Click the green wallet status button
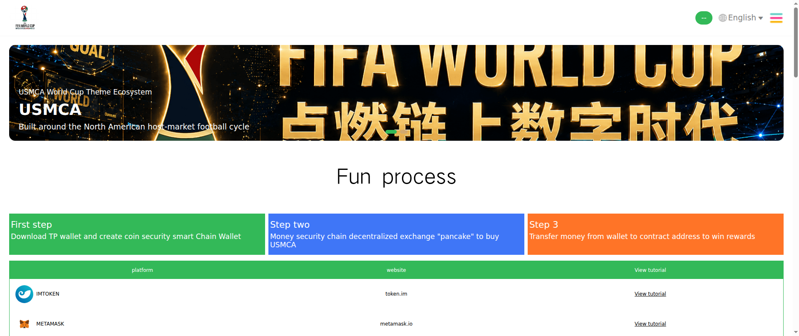 [x=704, y=18]
